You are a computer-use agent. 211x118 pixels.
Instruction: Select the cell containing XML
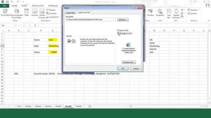[19, 73]
